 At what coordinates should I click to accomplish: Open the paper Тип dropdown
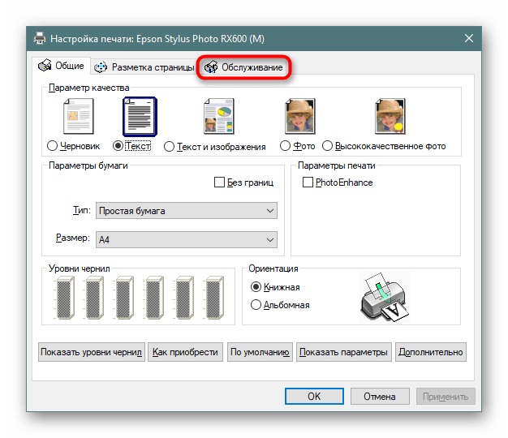187,211
